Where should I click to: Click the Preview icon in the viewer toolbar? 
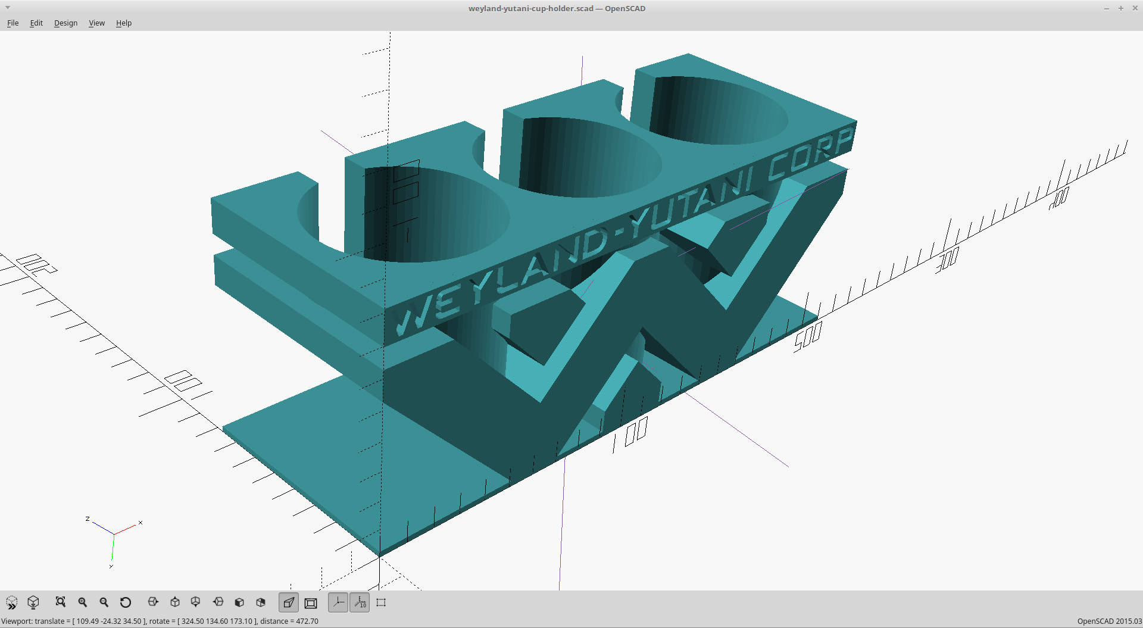click(12, 602)
